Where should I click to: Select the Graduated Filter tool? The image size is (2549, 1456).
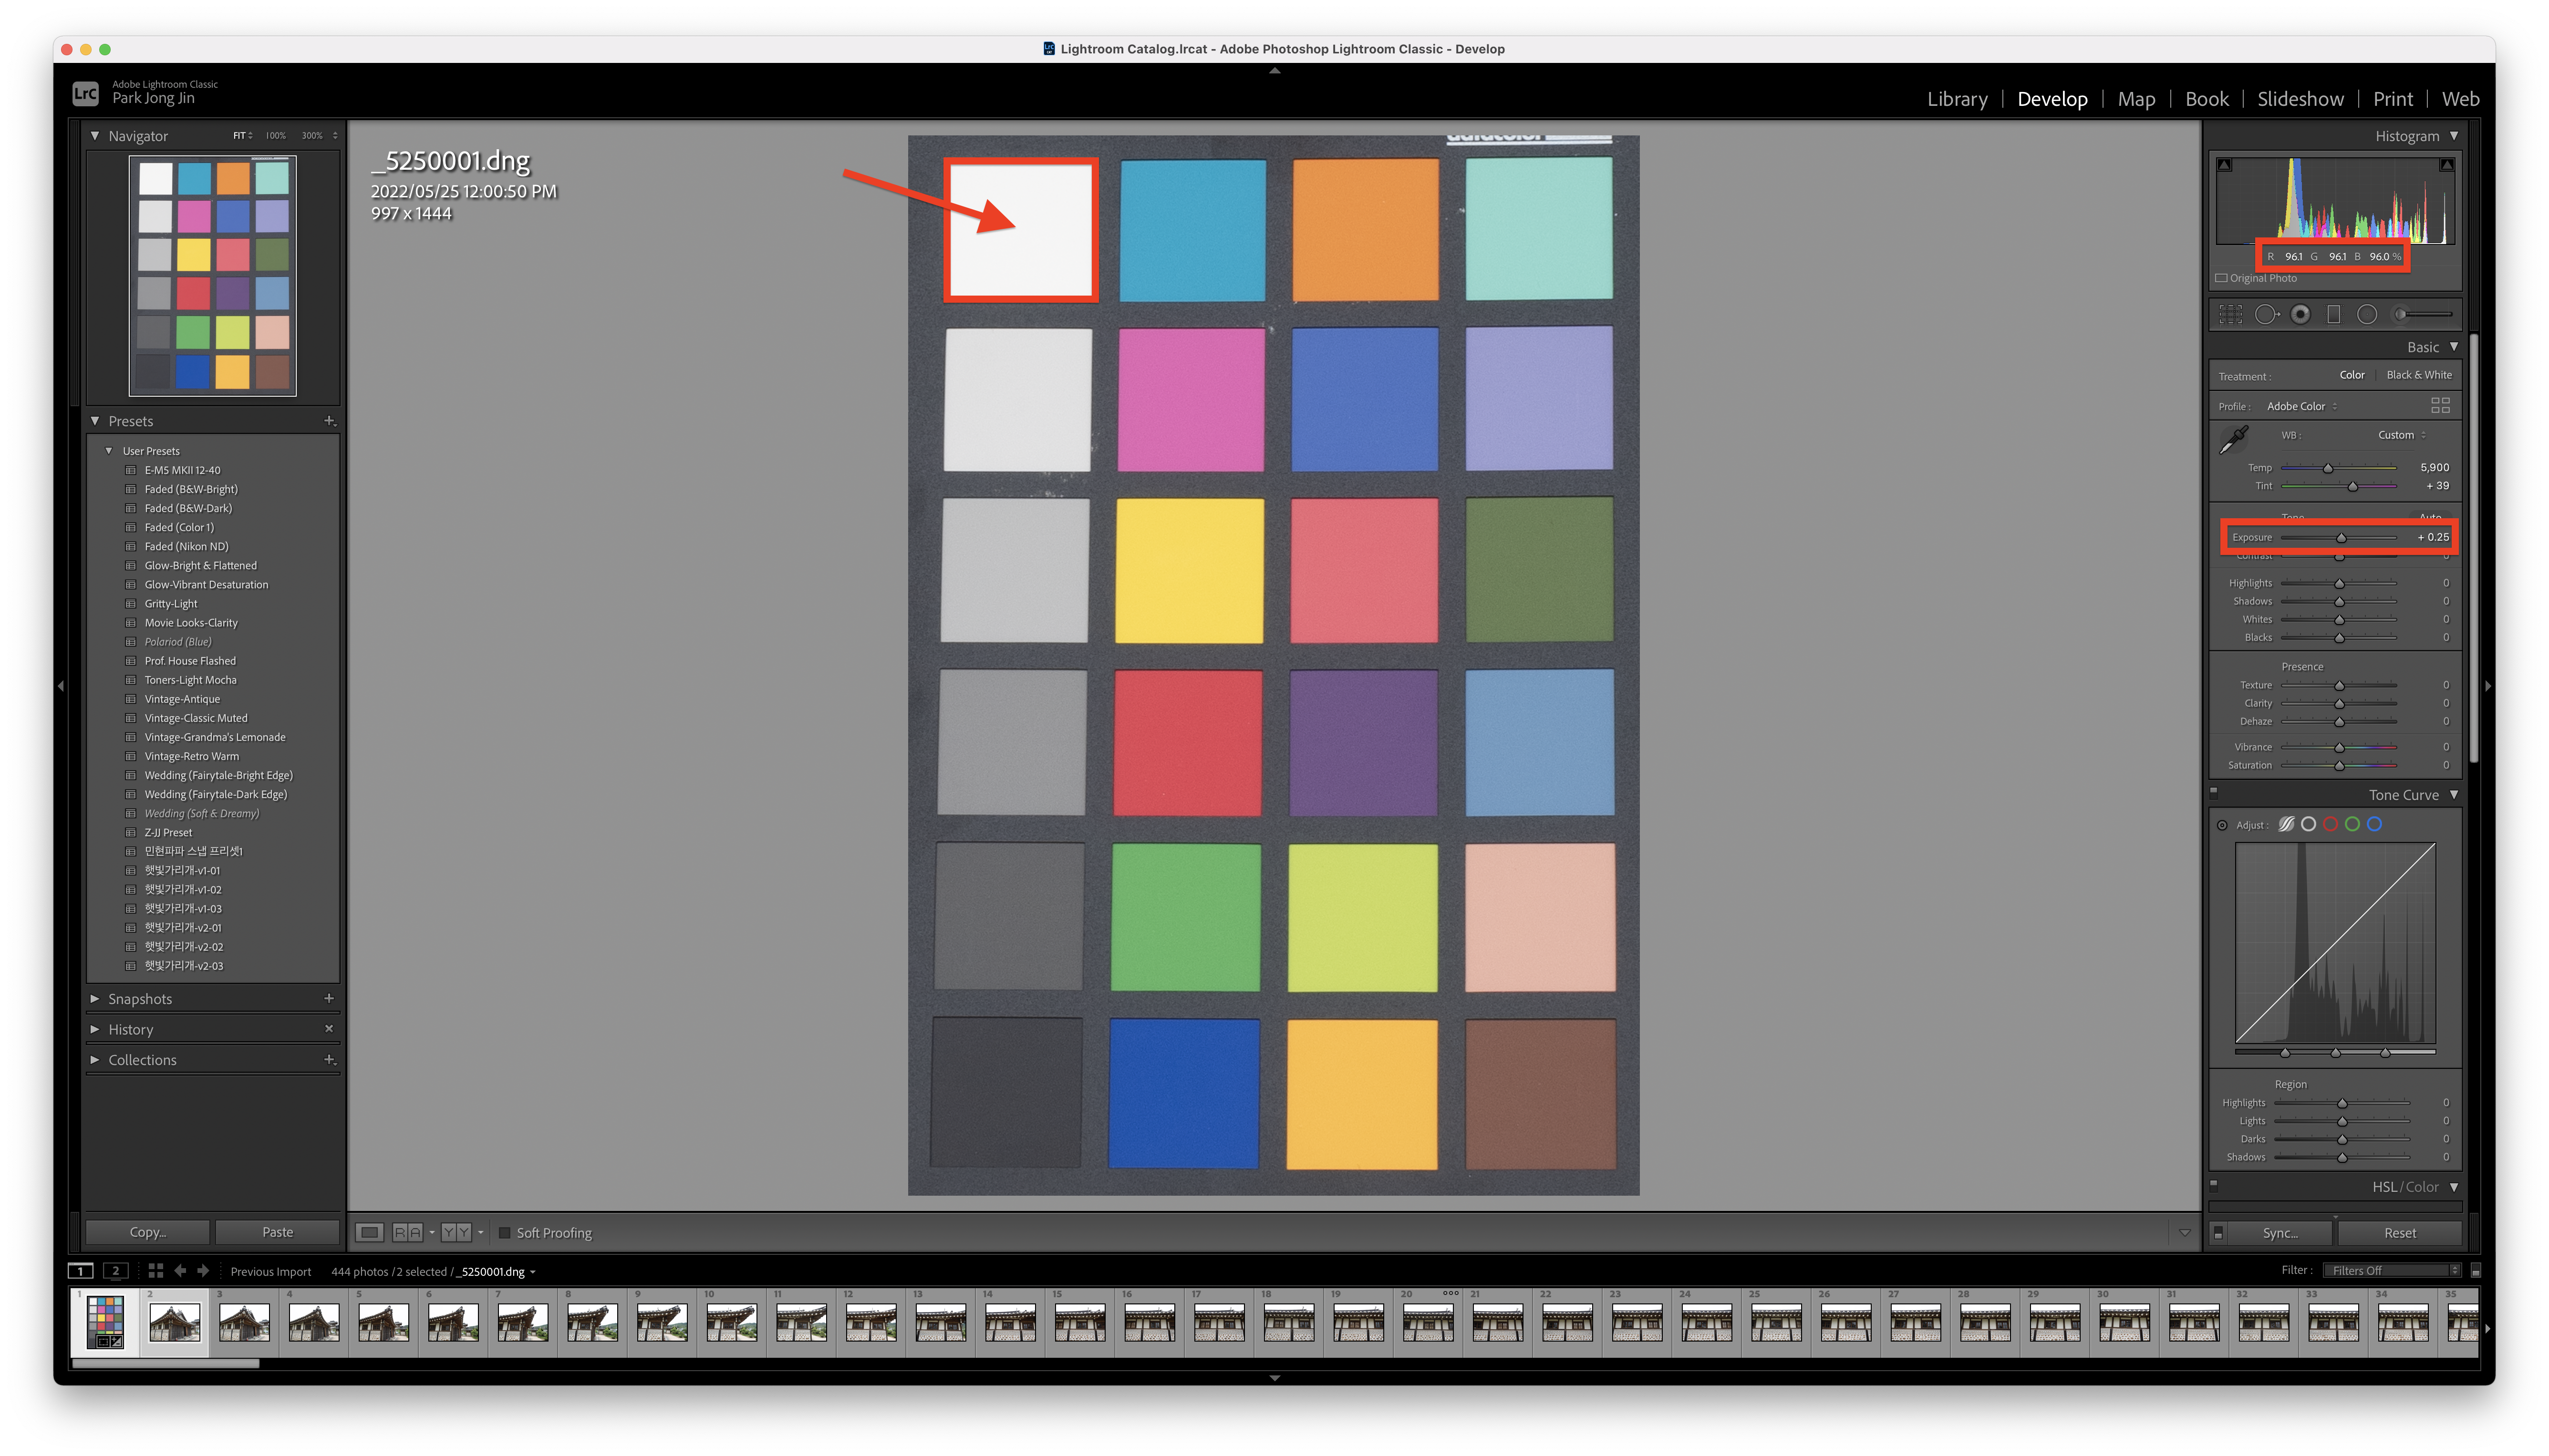click(2333, 314)
